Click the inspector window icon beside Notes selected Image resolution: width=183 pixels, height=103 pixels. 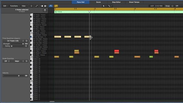(45, 10)
